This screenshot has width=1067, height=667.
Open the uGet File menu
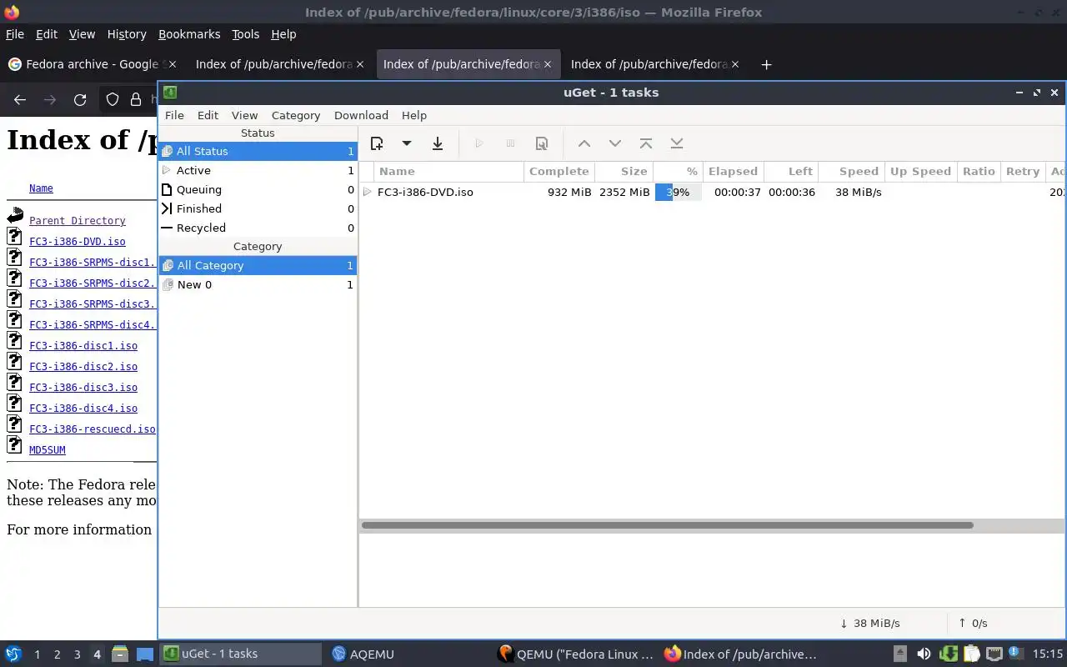pos(174,115)
